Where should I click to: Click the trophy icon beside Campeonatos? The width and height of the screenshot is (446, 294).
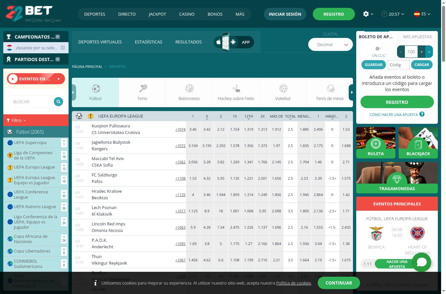tap(9, 37)
